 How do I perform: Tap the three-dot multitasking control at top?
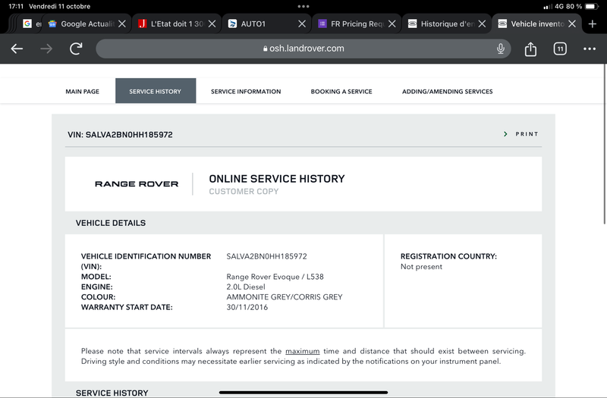pyautogui.click(x=303, y=7)
